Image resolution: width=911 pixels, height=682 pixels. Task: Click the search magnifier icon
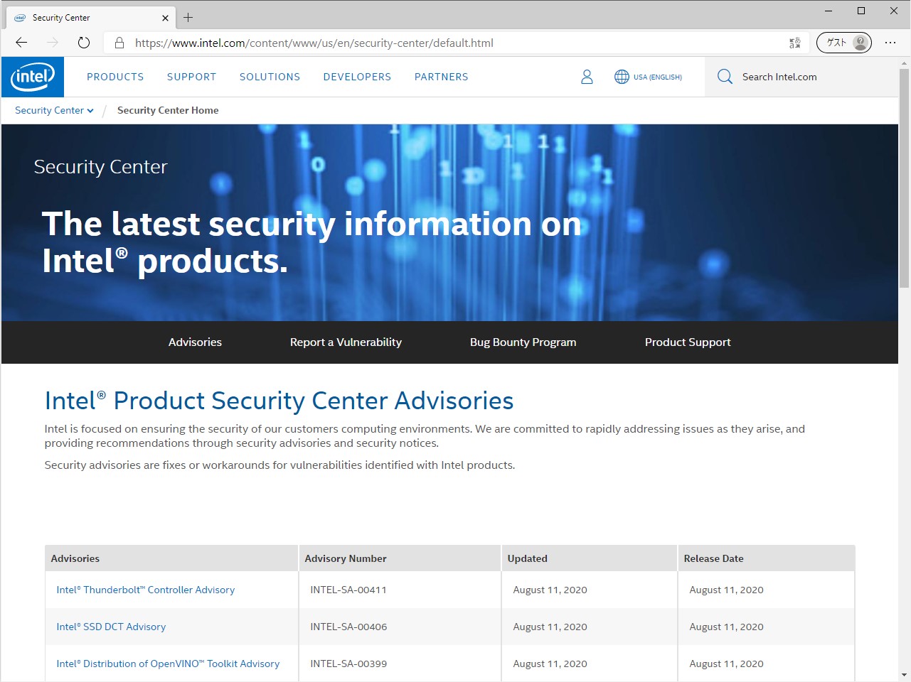[725, 77]
